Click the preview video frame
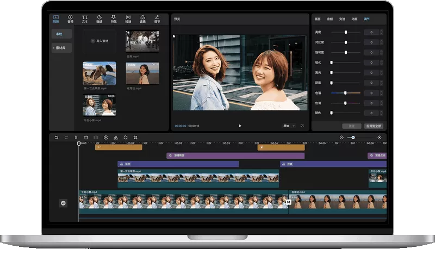Image resolution: width=435 pixels, height=255 pixels. (x=240, y=72)
